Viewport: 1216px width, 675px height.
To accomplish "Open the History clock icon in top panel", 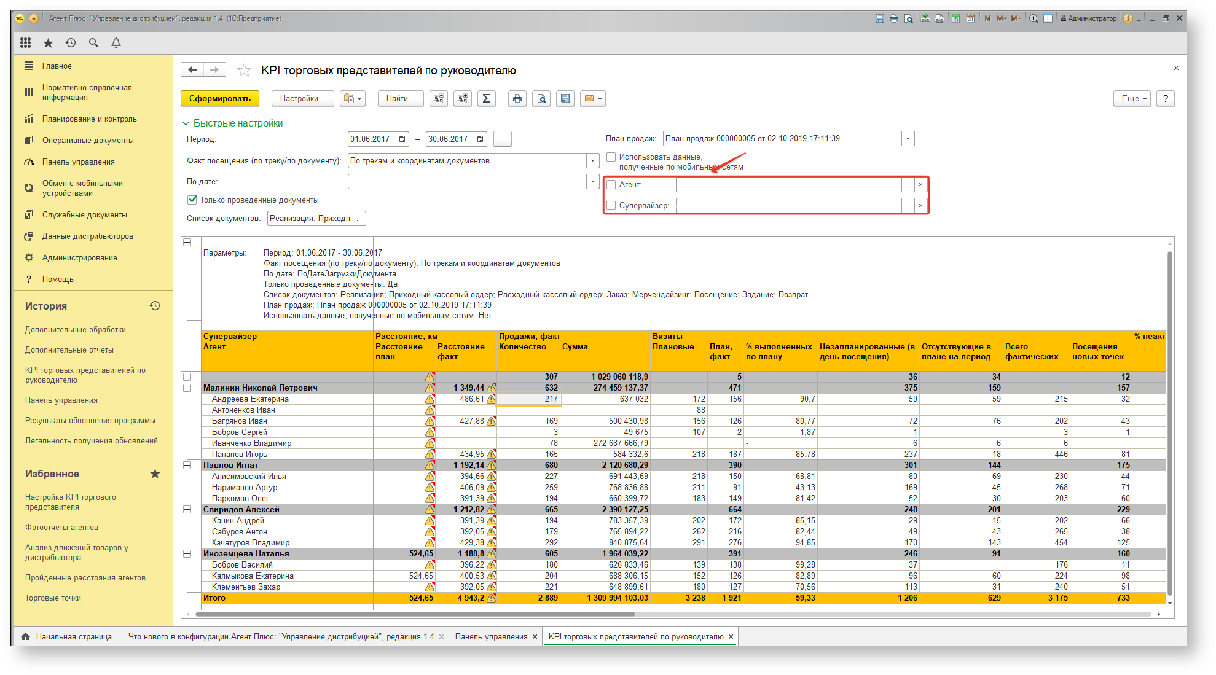I will tap(71, 42).
